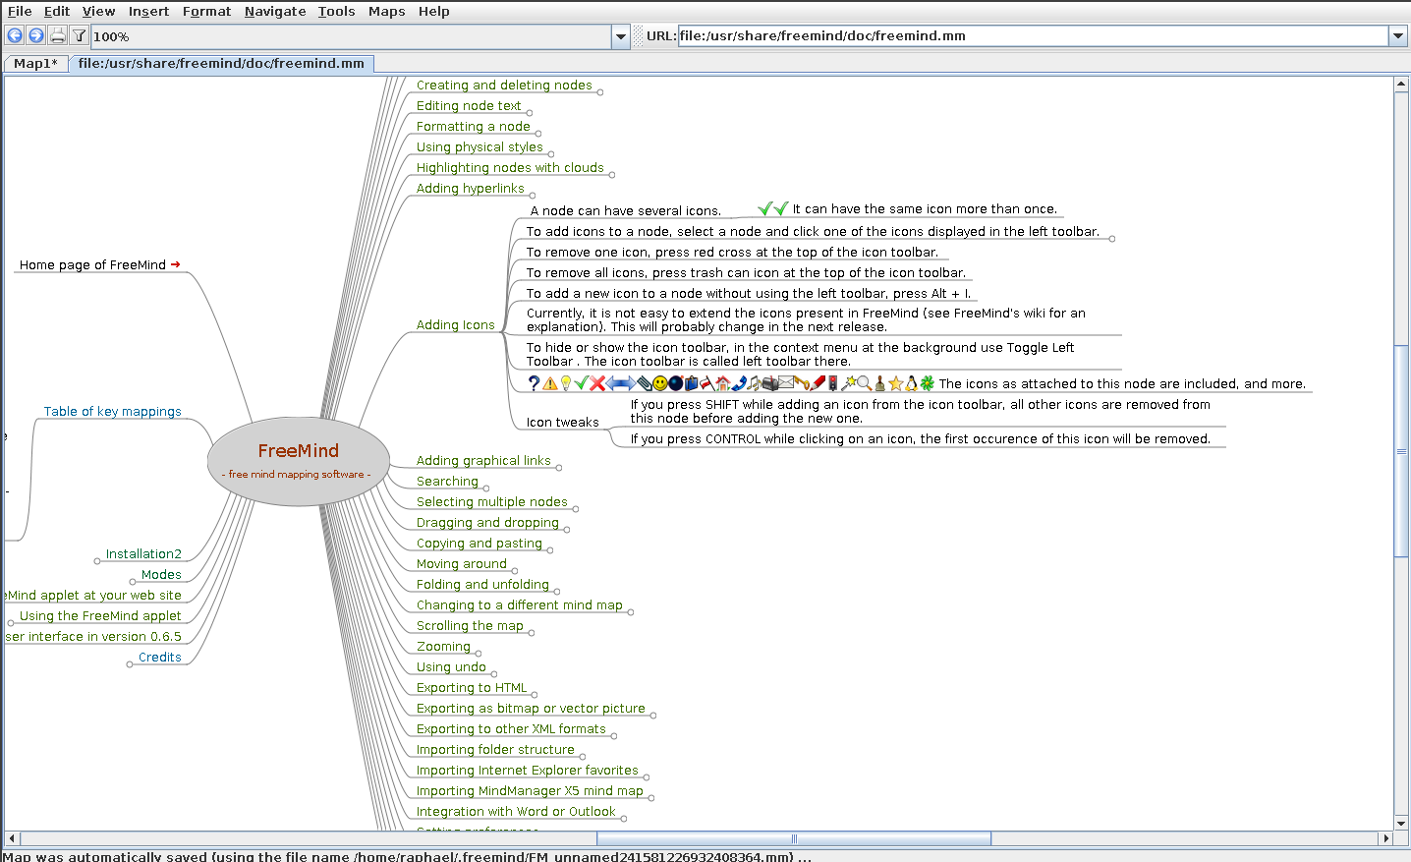This screenshot has height=862, width=1411.
Task: Open the Format menu
Action: coord(206,11)
